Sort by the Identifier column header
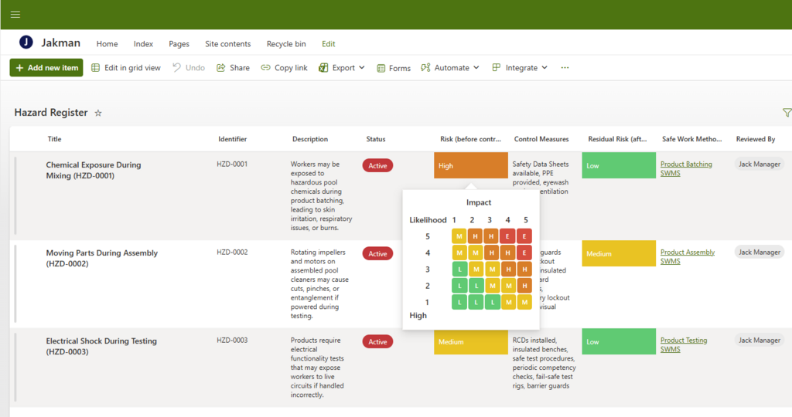The image size is (792, 417). tap(232, 139)
